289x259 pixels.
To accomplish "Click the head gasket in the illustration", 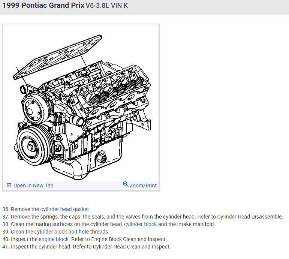I will (x=57, y=57).
